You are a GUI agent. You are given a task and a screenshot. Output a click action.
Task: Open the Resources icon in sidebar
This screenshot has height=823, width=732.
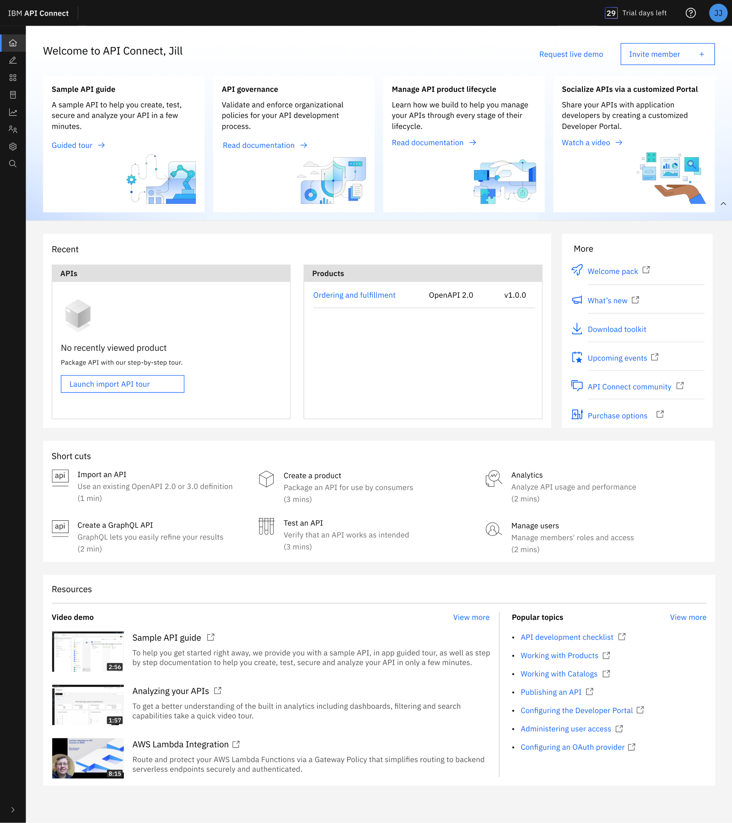click(13, 95)
